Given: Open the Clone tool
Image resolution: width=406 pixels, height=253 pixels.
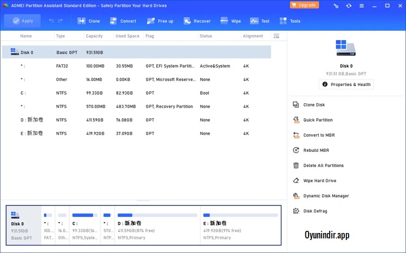Looking at the screenshot, I should pos(89,21).
